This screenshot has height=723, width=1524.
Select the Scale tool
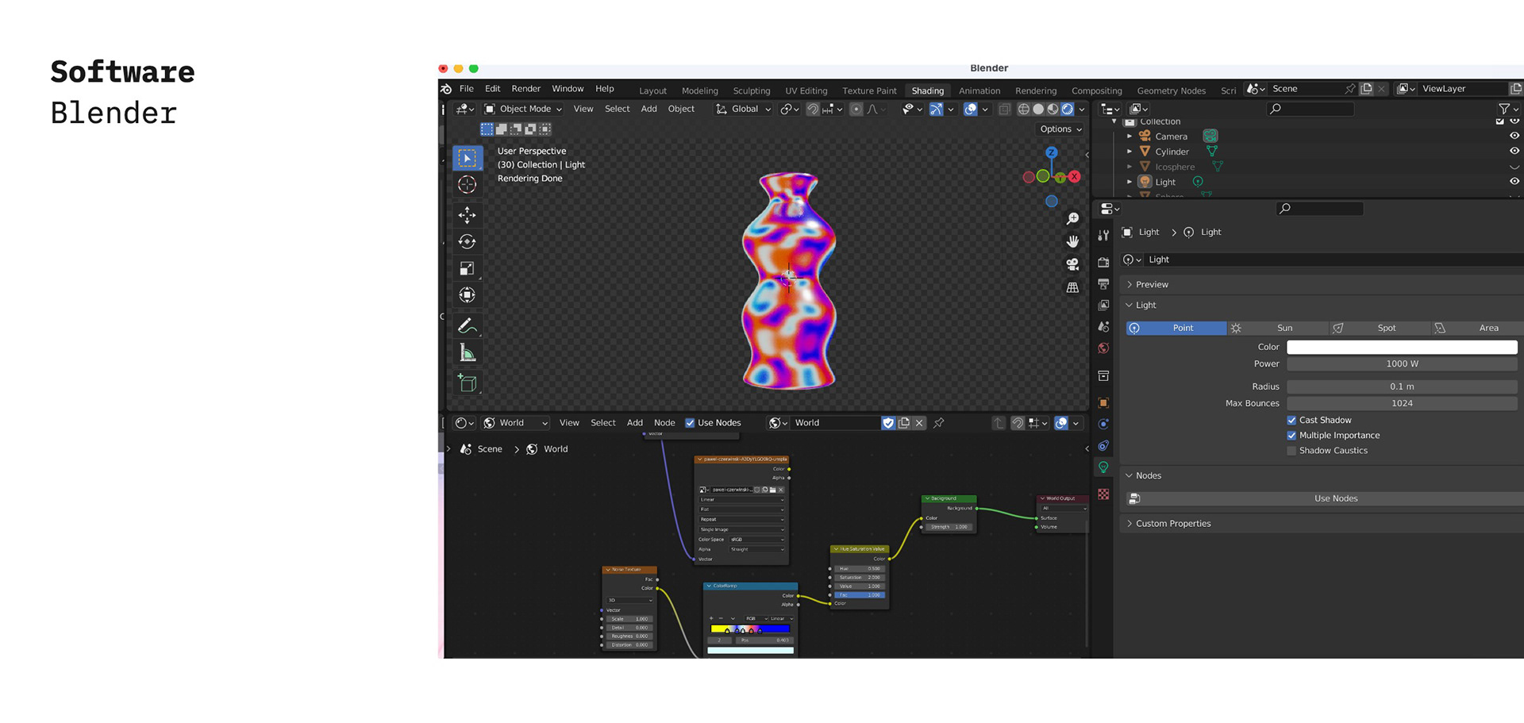(x=468, y=268)
